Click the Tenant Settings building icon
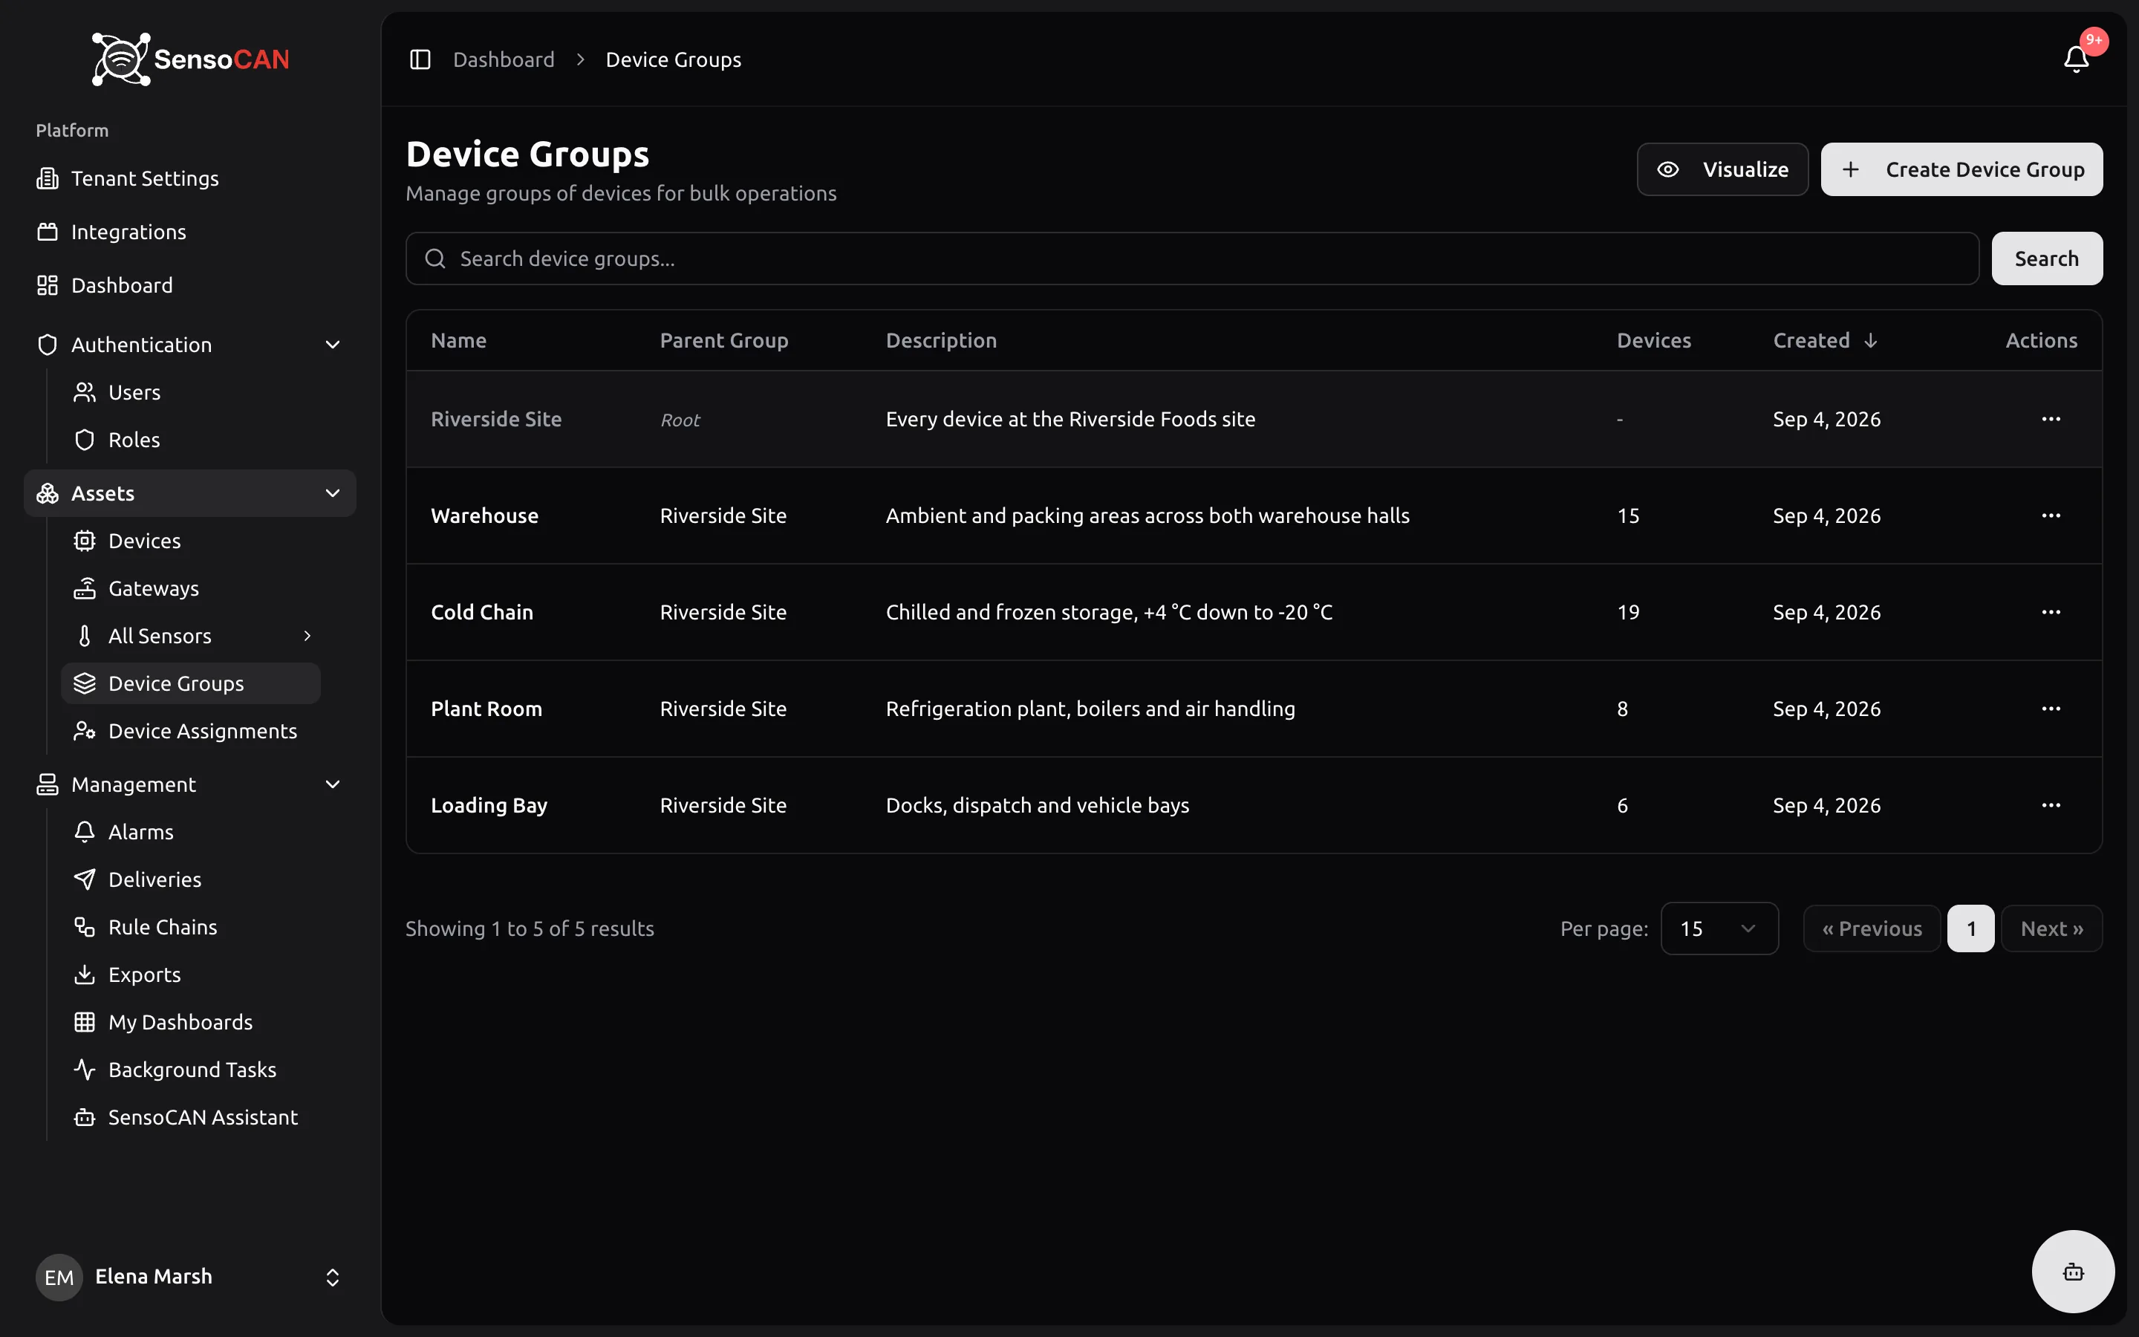This screenshot has width=2139, height=1337. (48, 178)
